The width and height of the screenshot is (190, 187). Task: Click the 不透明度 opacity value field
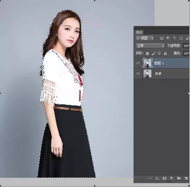click(x=186, y=46)
